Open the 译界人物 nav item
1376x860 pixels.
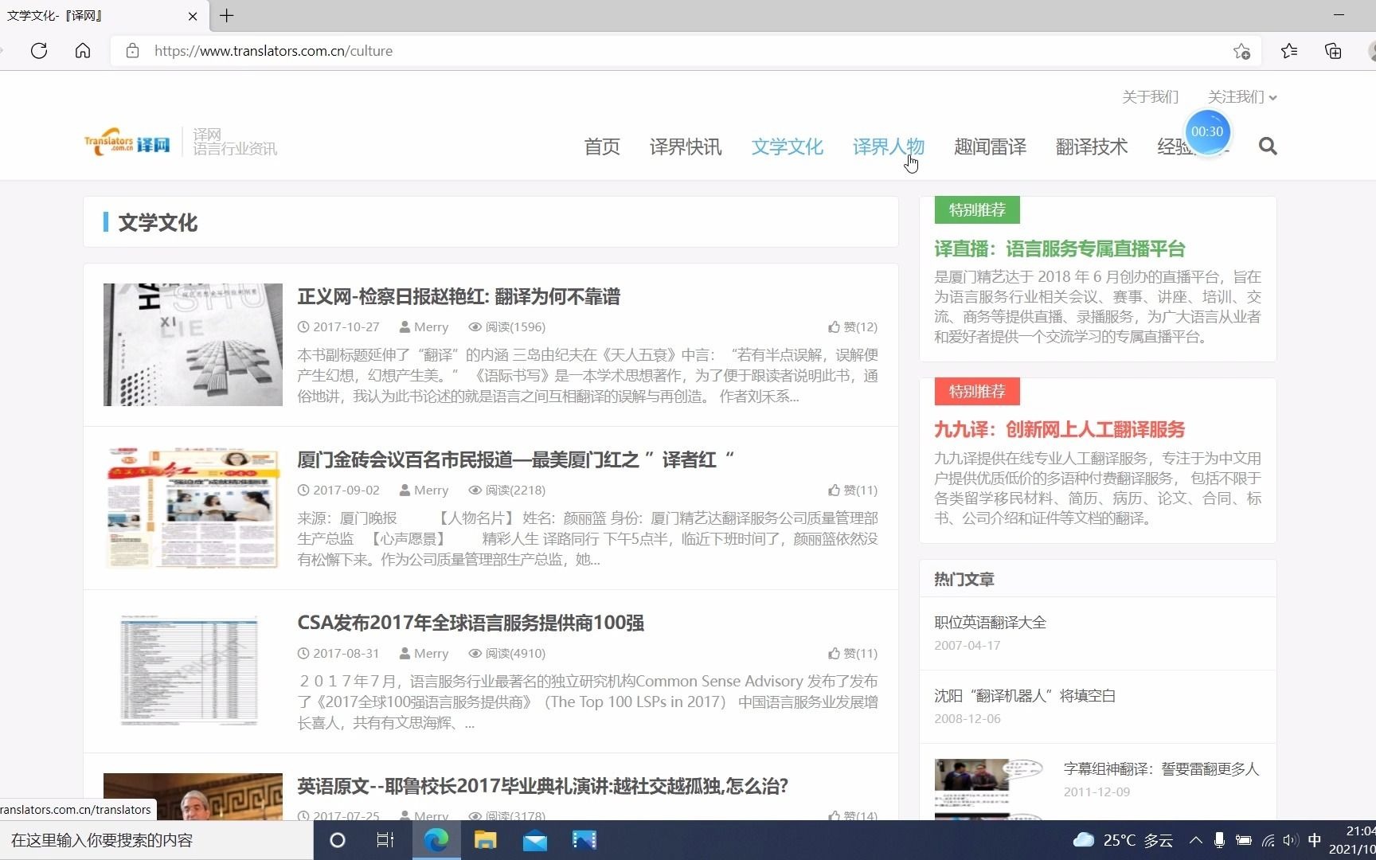[x=889, y=147]
